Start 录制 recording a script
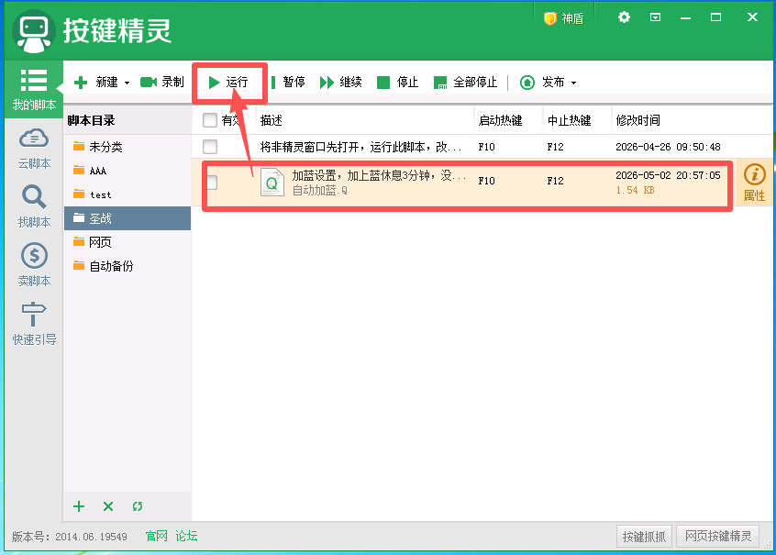Viewport: 776px width, 555px height. click(162, 83)
